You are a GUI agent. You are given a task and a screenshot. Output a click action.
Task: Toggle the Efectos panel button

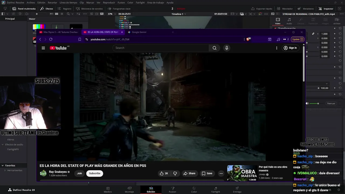click(47, 9)
